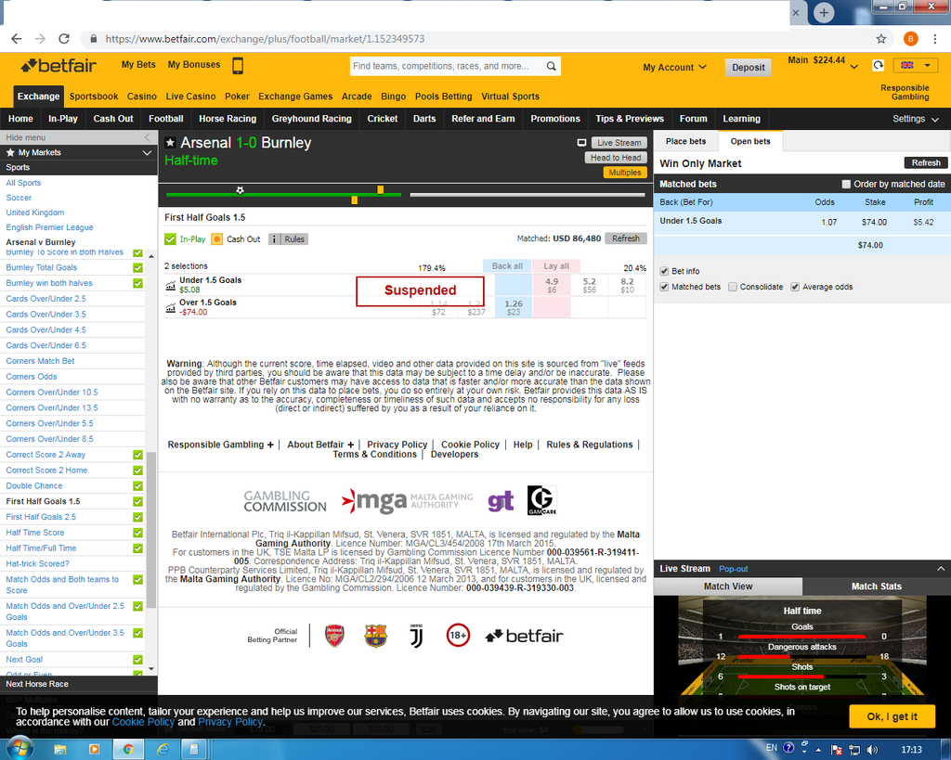Open the Under 1.5 Goals graph icon
Viewport: 951px width, 760px height.
tap(171, 285)
